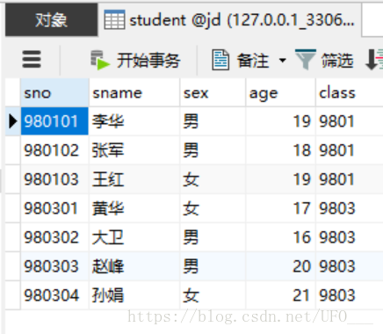
Task: Select age value 21 in 孙娟 row
Action: click(280, 295)
